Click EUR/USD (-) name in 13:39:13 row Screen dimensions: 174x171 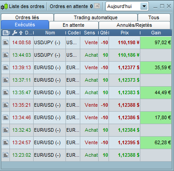pos(47,67)
